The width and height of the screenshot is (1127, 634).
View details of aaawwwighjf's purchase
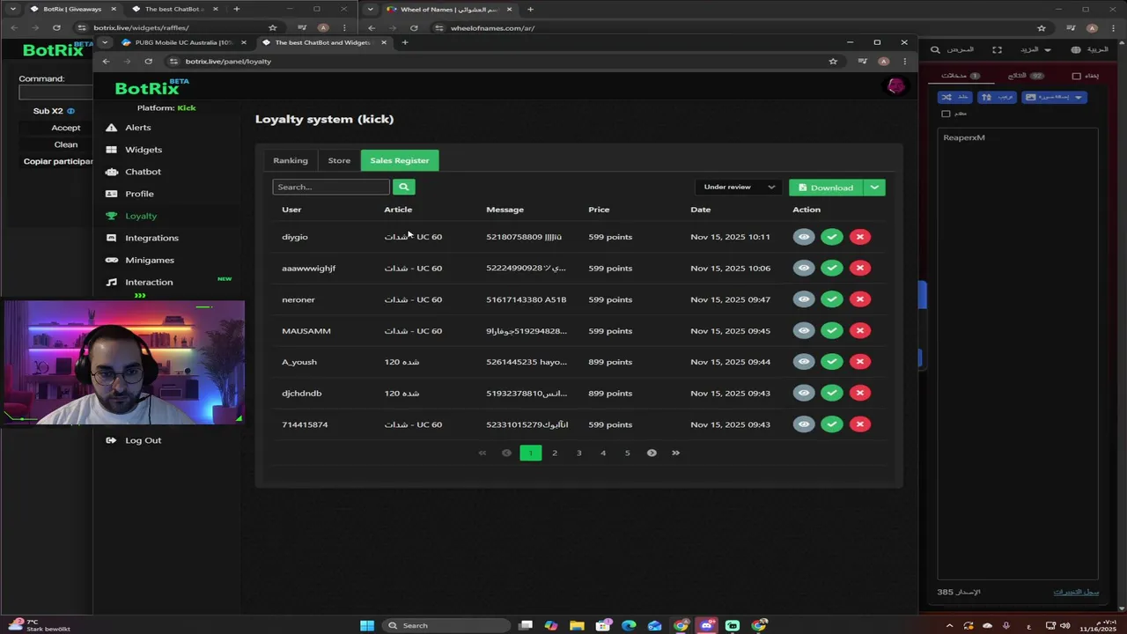[x=804, y=268]
